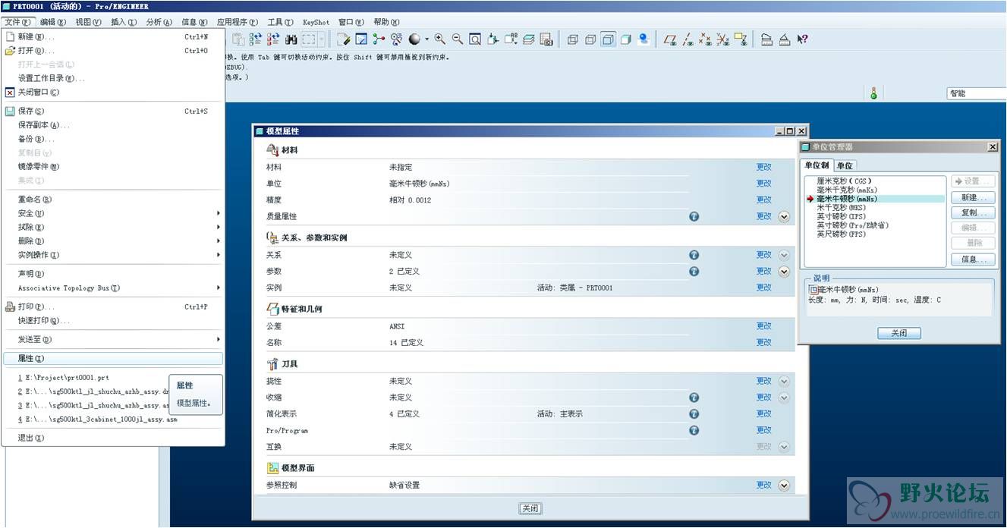The image size is (1007, 528).
Task: Open the Find binoculars tool
Action: click(291, 39)
